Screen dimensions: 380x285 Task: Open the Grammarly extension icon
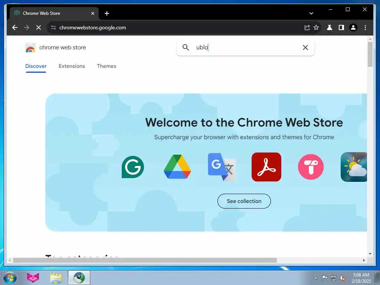133,167
